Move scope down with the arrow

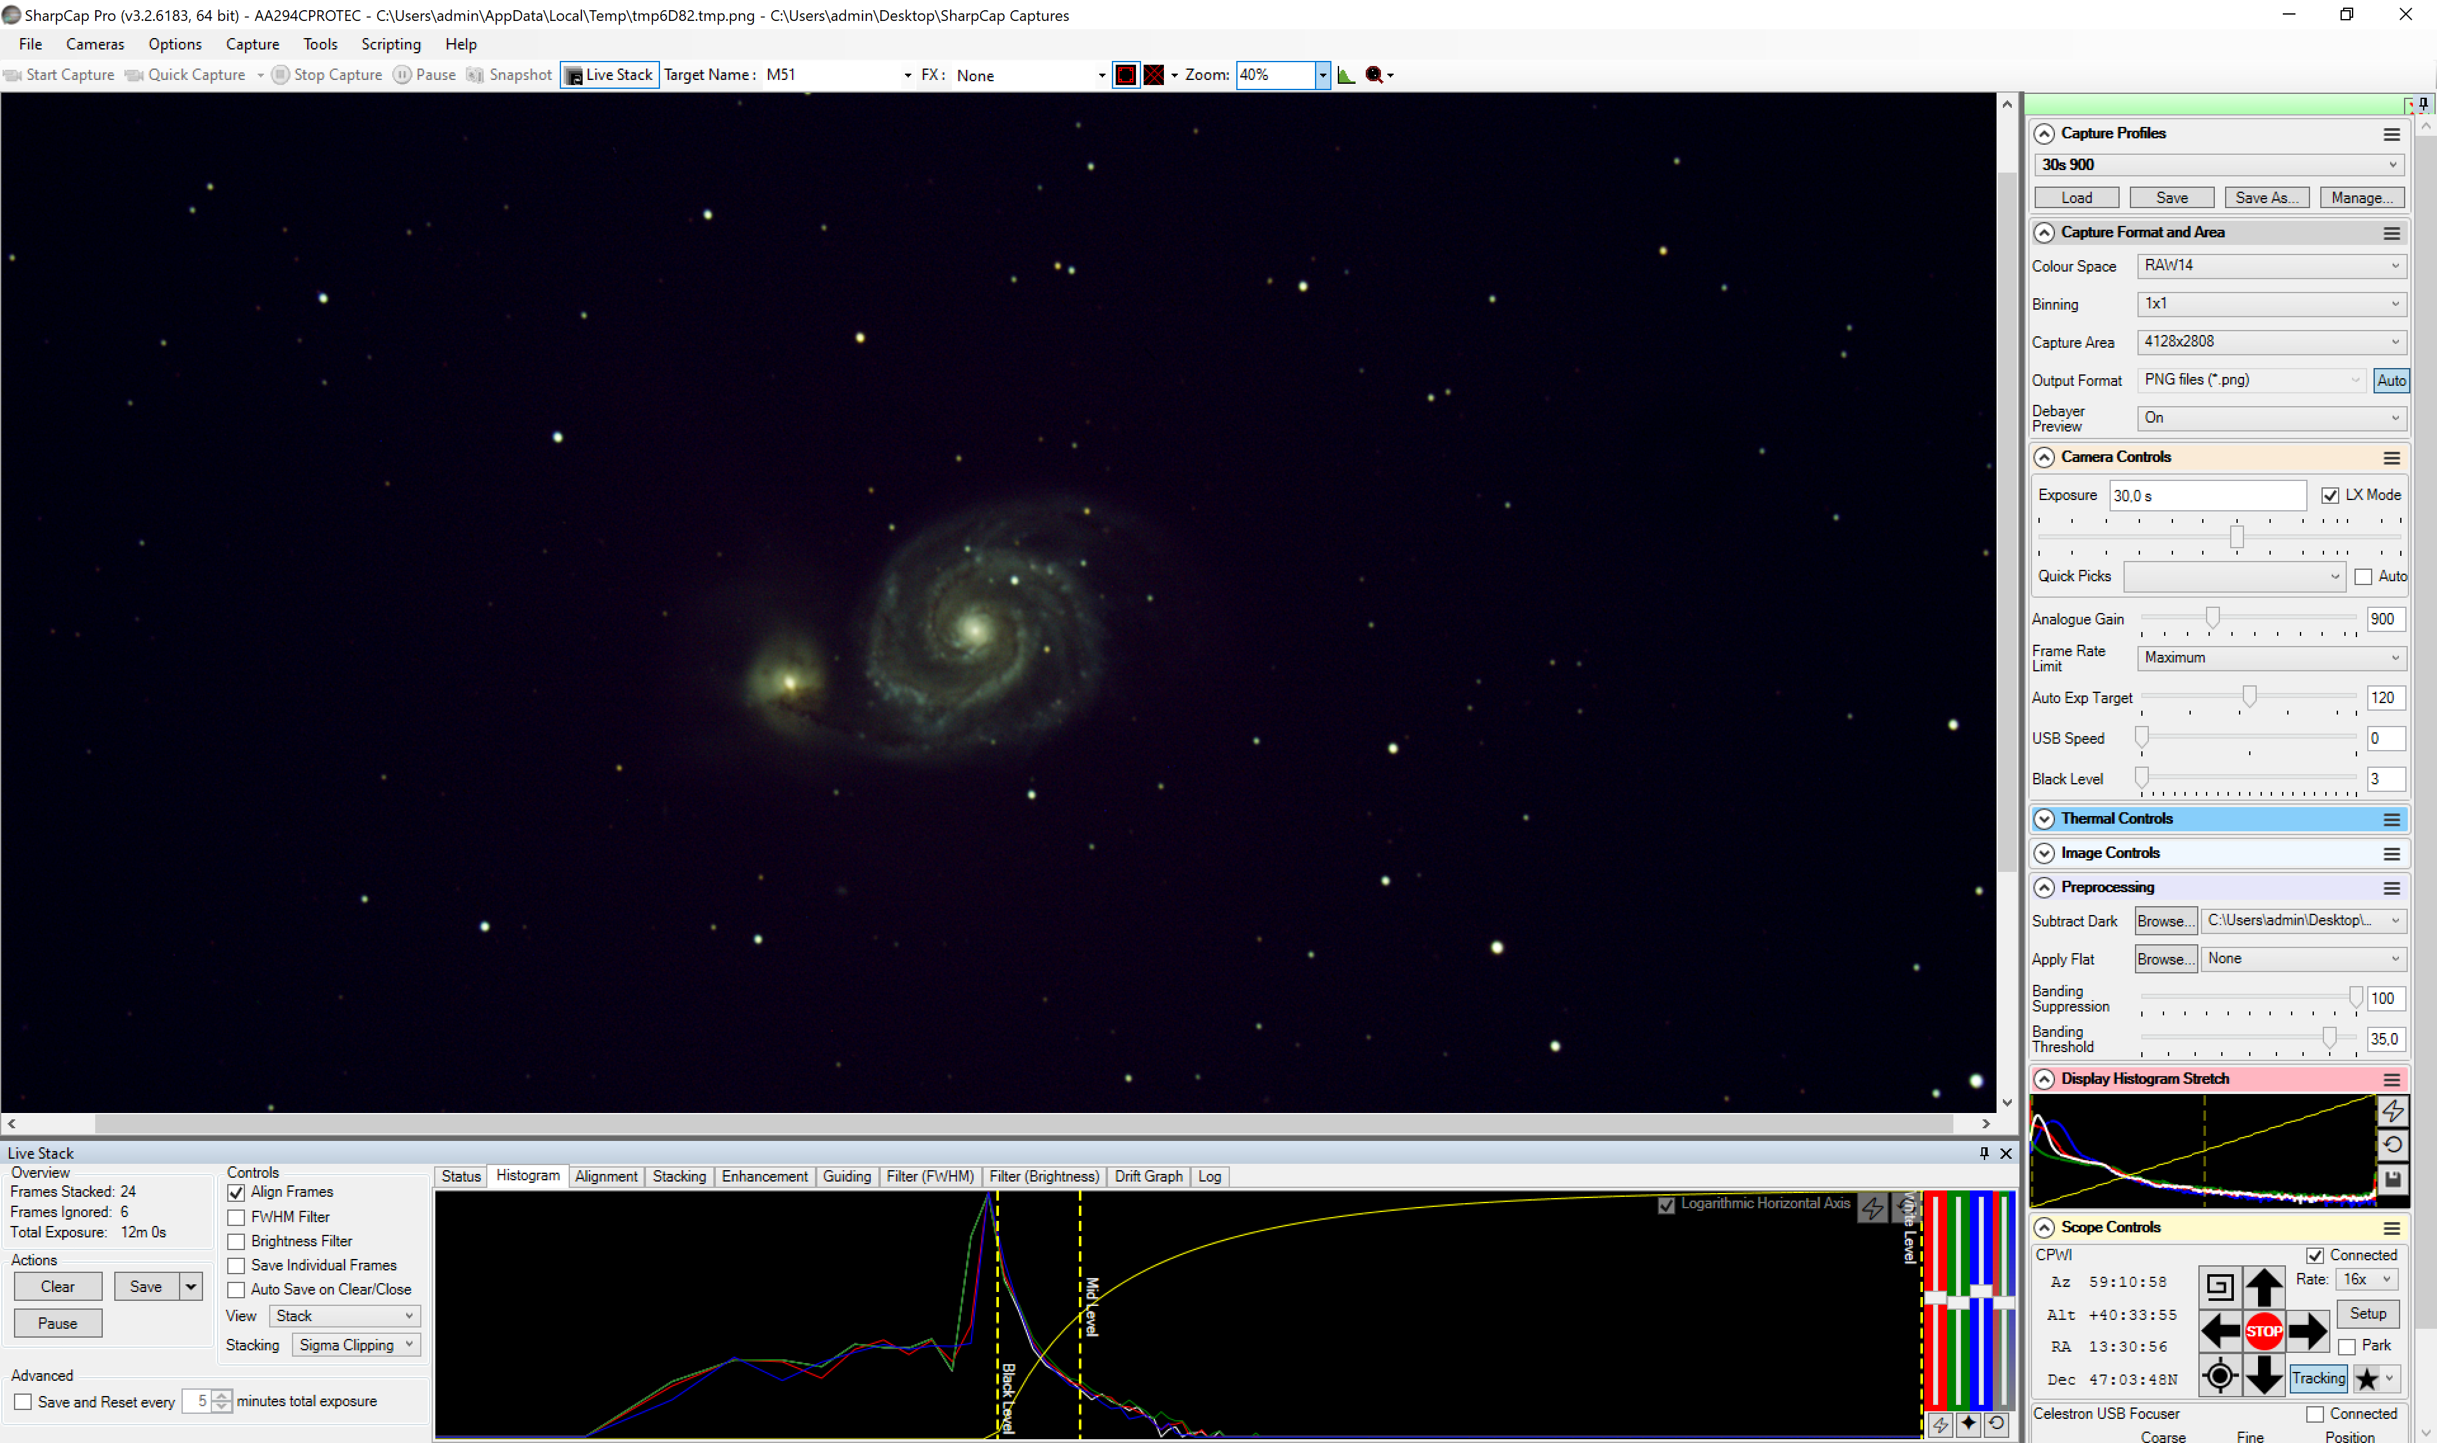coord(2264,1376)
